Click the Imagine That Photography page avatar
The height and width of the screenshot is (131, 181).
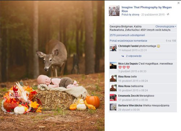coord(114,10)
